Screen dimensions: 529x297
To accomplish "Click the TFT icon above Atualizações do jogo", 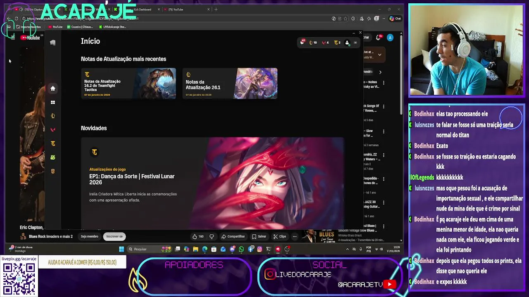I will (95, 152).
